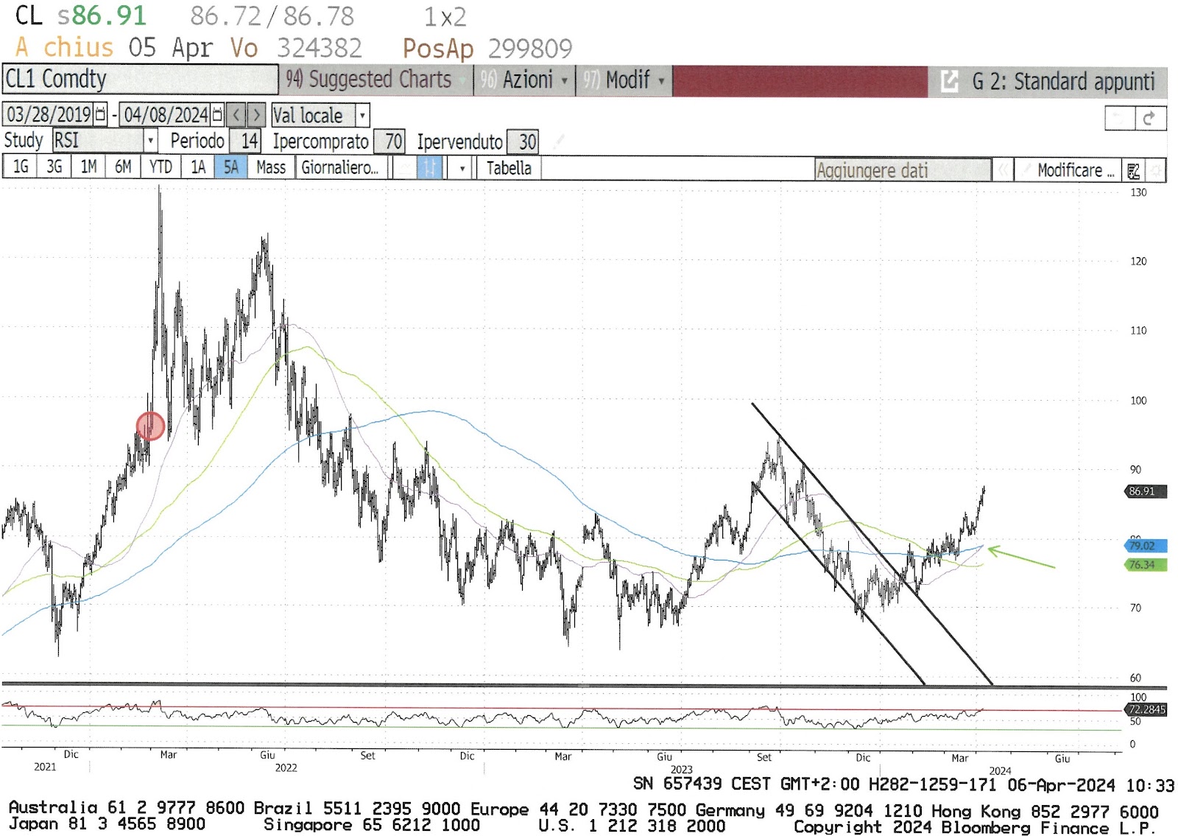1178x836 pixels.
Task: Click the faded gear settings icon
Action: click(1156, 171)
